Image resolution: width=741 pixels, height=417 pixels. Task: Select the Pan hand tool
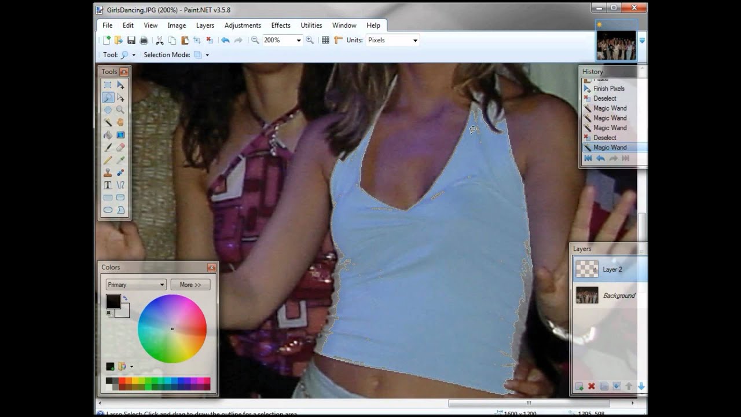[x=120, y=122]
